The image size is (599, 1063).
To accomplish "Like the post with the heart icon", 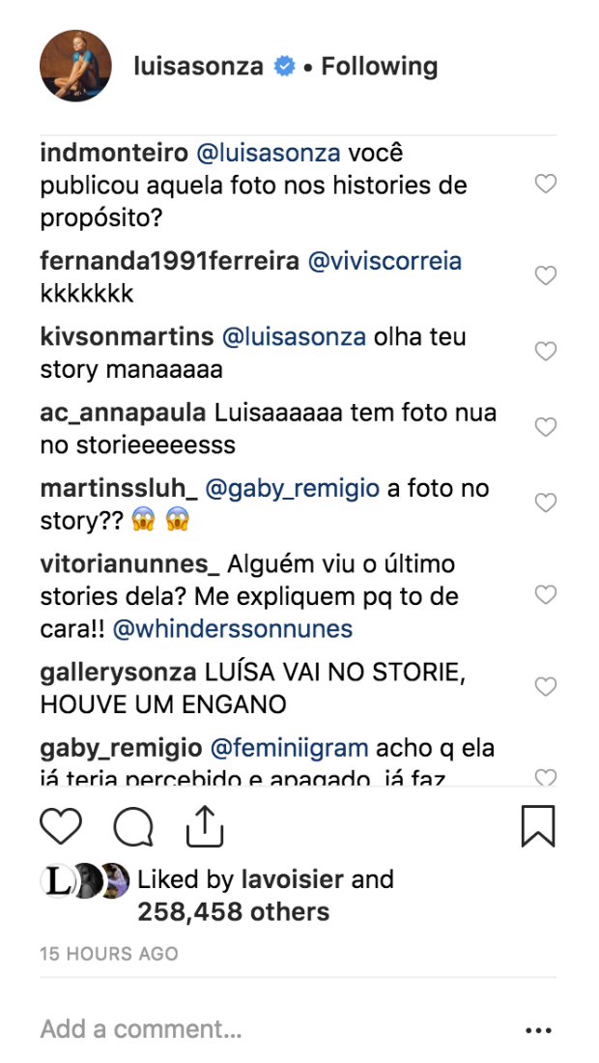I will coord(61,827).
